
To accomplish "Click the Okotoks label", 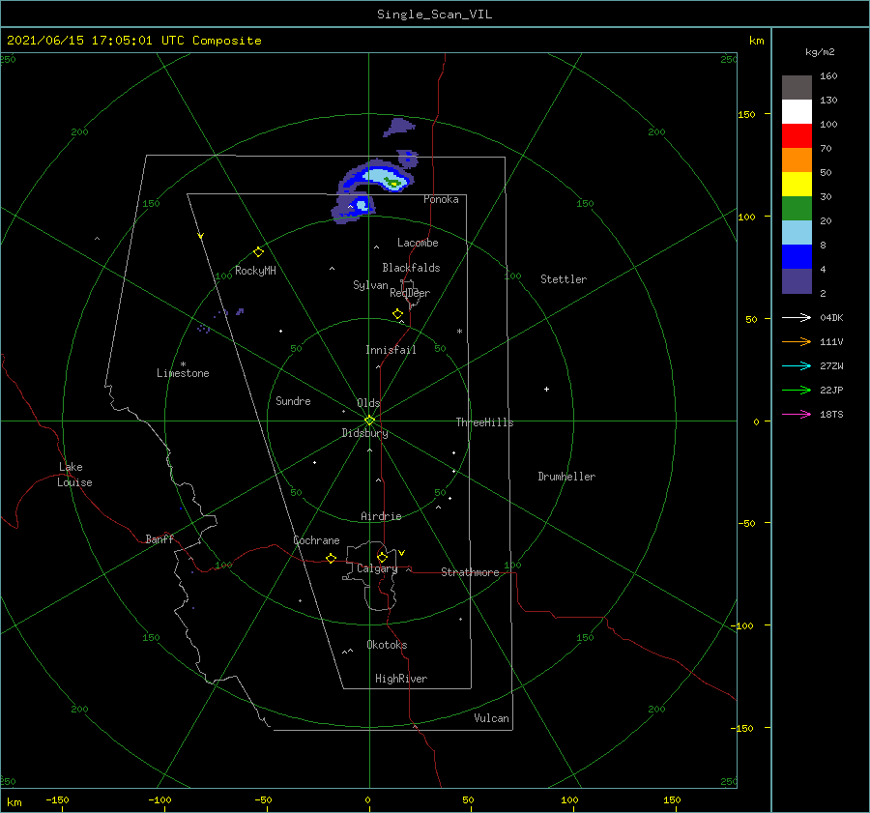I will point(387,645).
